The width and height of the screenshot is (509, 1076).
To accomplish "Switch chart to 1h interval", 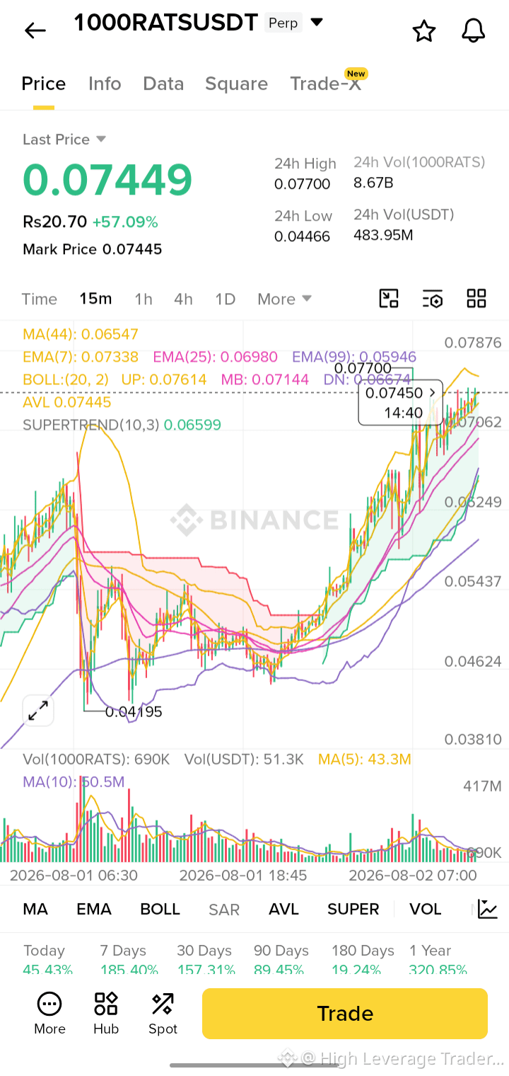I will 144,299.
